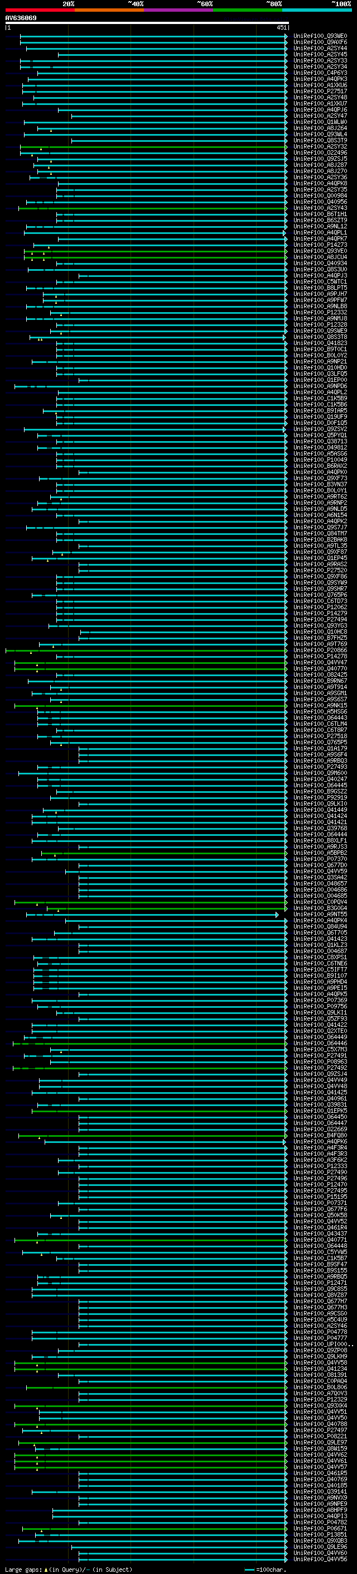Click the white query sequence bar
This screenshot has height=1574, width=357.
[x=147, y=23]
